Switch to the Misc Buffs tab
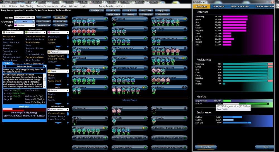The image size is (279, 152). click(220, 6)
